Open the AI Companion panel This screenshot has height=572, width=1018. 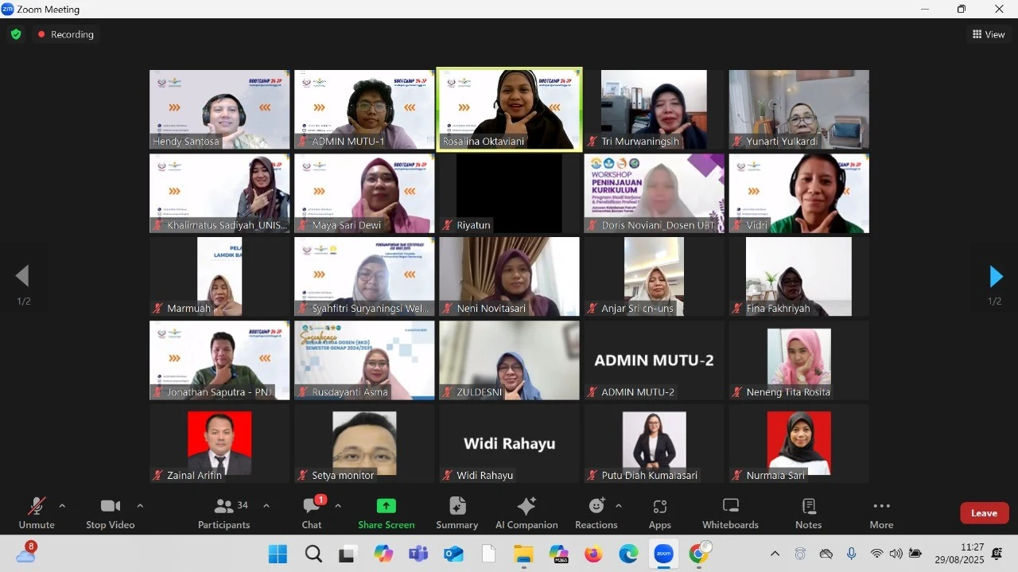point(526,513)
